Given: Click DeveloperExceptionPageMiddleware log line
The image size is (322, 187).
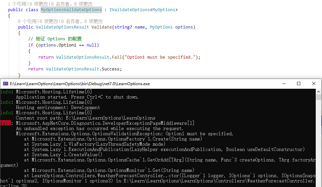Looking at the screenshot, I should click(x=105, y=123).
